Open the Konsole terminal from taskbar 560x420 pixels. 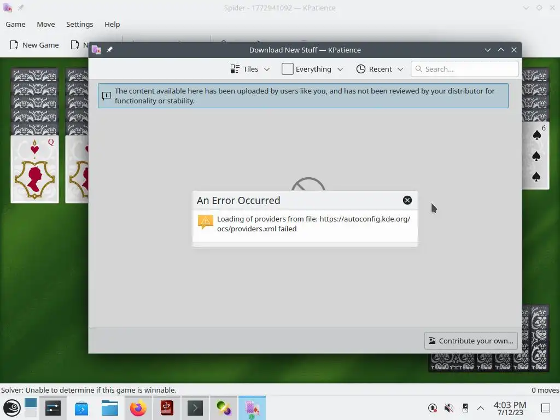point(195,408)
